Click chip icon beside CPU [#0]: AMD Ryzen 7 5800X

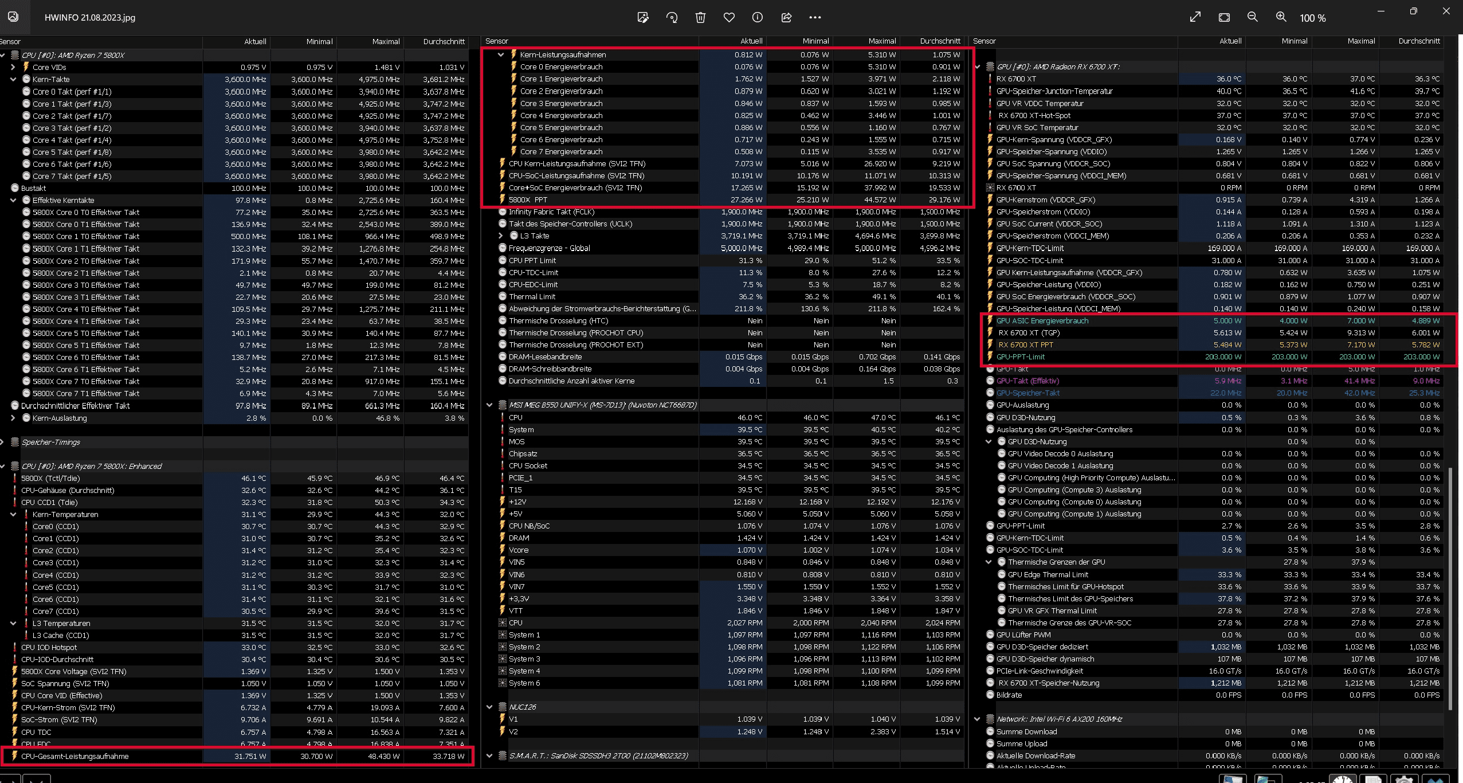coord(15,55)
